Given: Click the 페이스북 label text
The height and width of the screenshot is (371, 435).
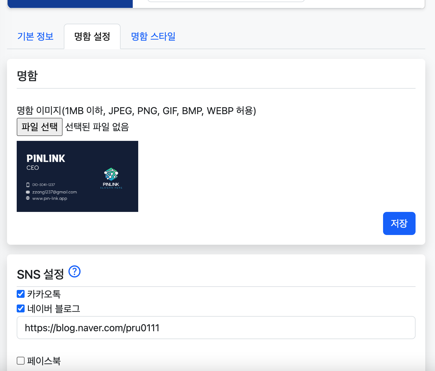Looking at the screenshot, I should click(x=44, y=361).
